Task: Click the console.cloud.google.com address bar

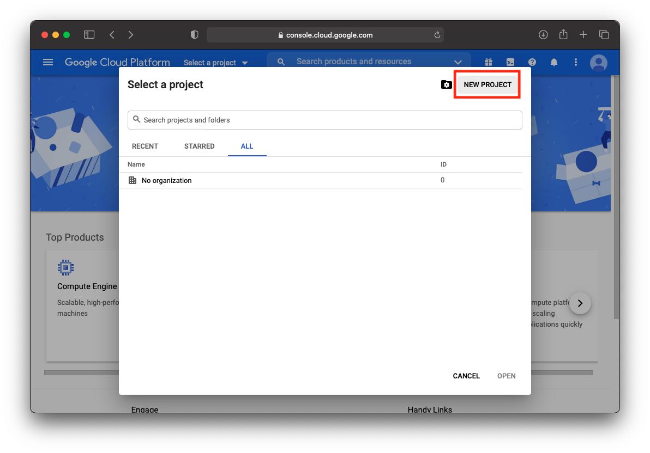Action: tap(326, 35)
